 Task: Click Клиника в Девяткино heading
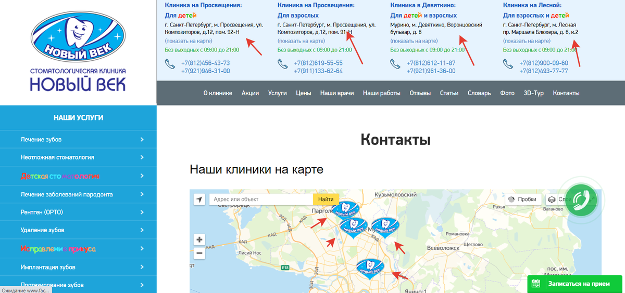tap(423, 5)
